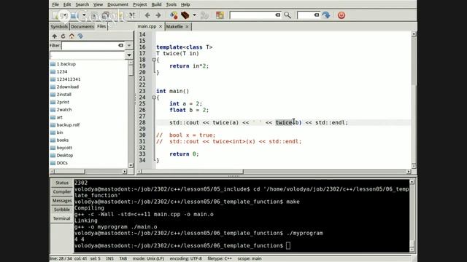Viewport: 467px width, 262px height.
Task: Switch sidebar to the Documents tab
Action: point(82,26)
